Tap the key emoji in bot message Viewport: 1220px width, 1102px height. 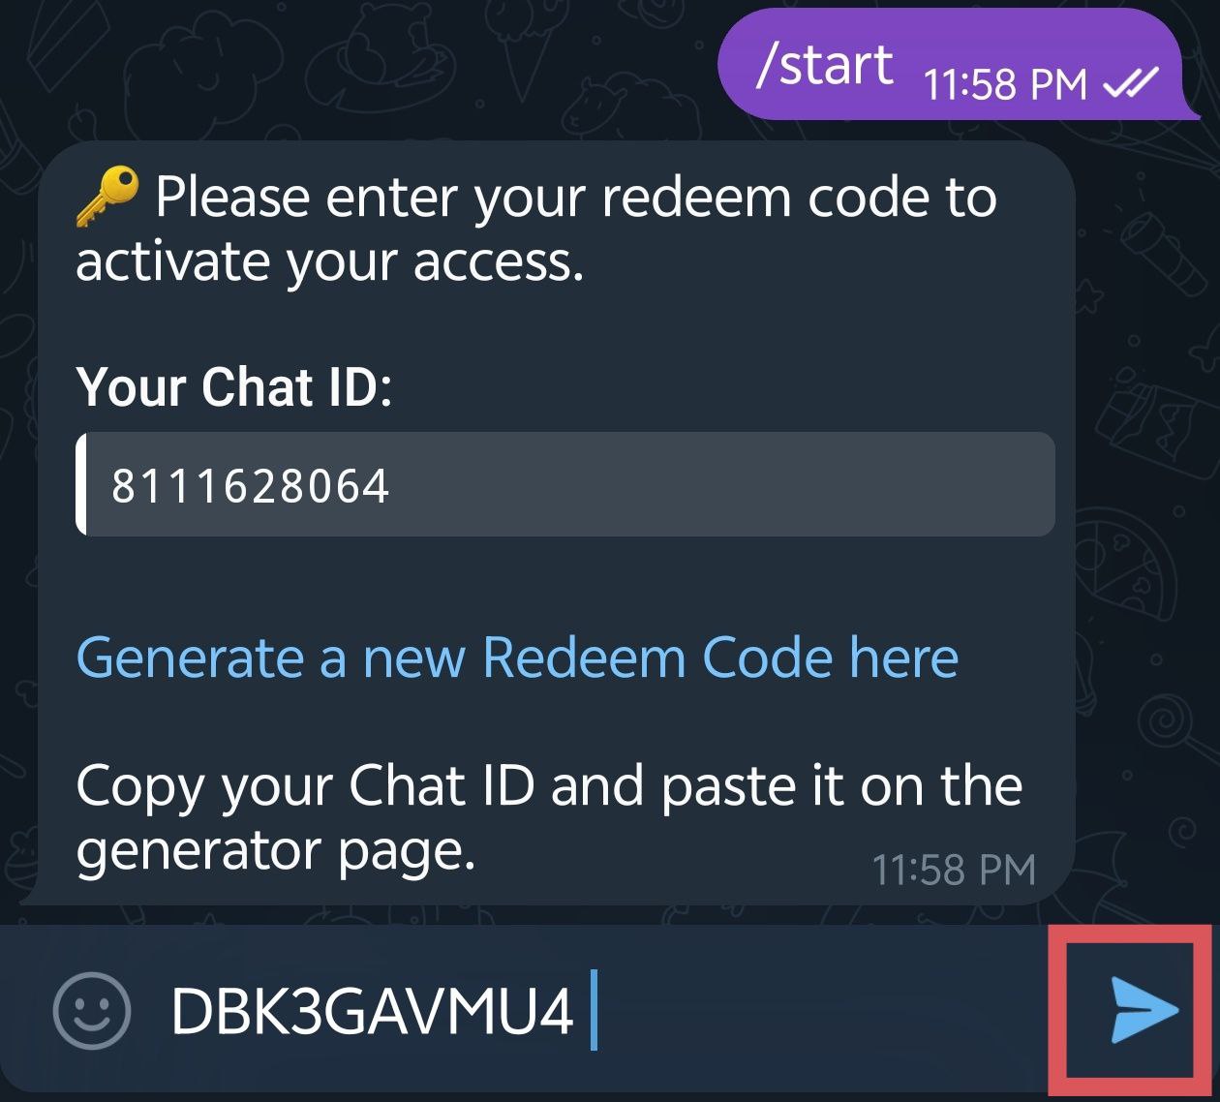pyautogui.click(x=107, y=197)
